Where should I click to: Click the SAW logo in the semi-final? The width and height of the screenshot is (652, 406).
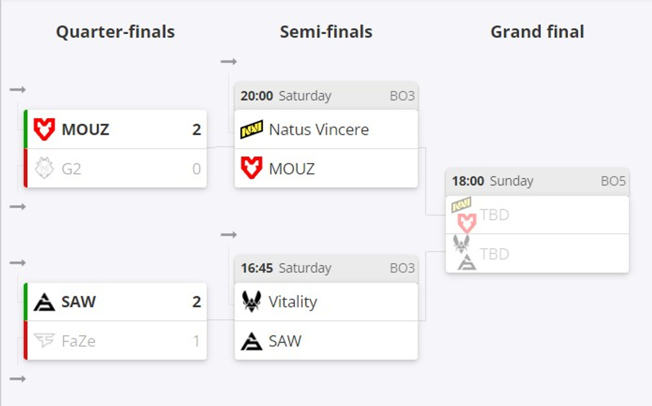pyautogui.click(x=252, y=341)
